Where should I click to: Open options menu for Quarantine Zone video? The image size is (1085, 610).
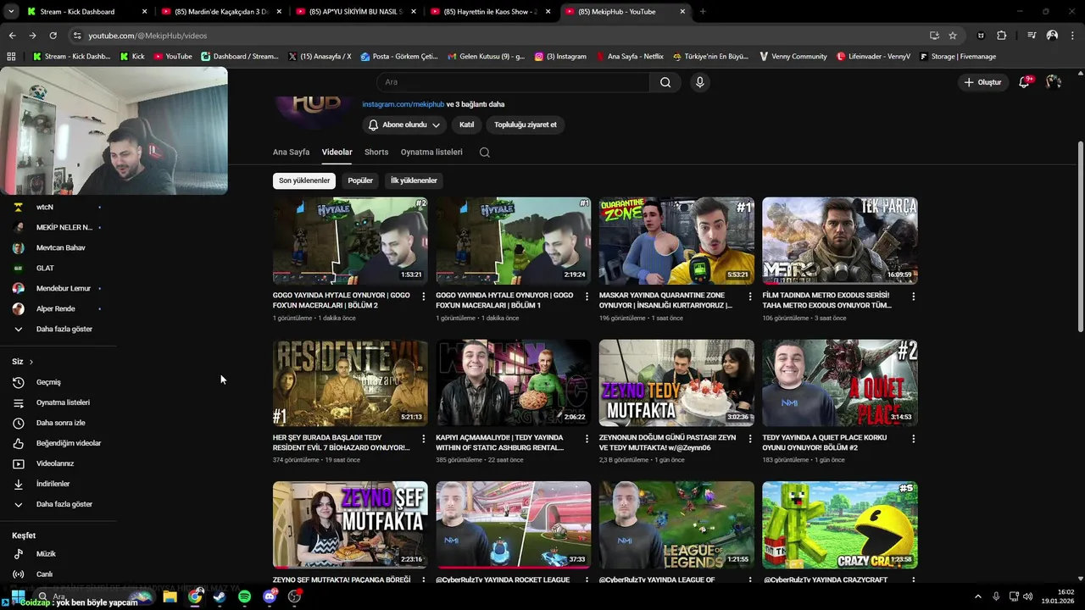(x=750, y=297)
